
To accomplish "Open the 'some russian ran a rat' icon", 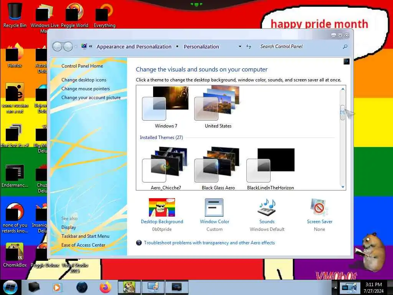I will click(15, 98).
